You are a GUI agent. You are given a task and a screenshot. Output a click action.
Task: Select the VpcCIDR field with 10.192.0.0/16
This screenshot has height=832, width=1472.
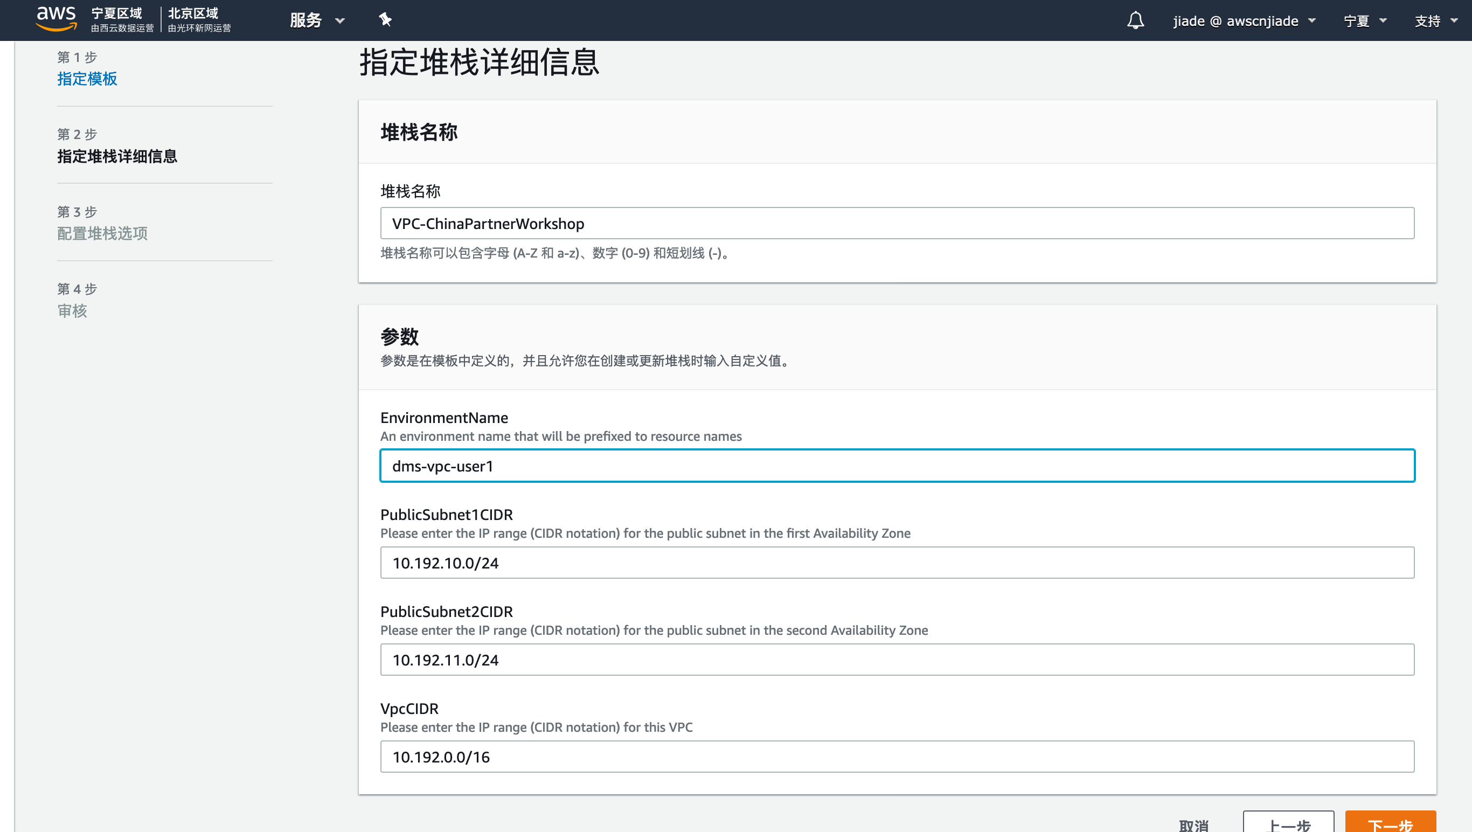click(x=898, y=756)
